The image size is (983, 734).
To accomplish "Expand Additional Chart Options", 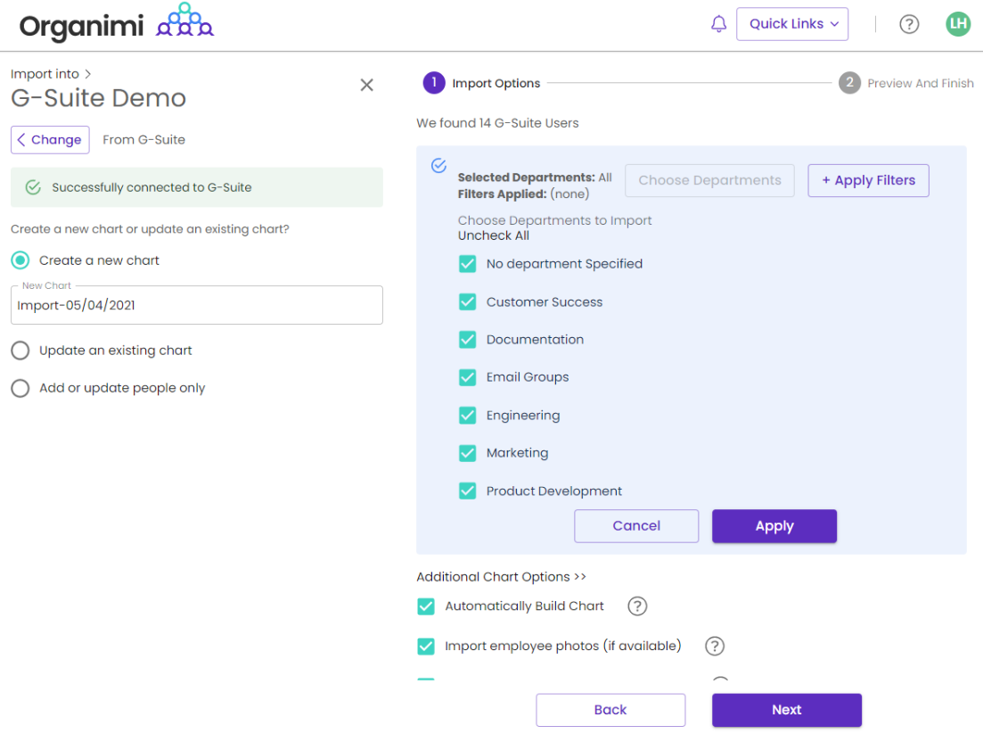I will [x=502, y=577].
